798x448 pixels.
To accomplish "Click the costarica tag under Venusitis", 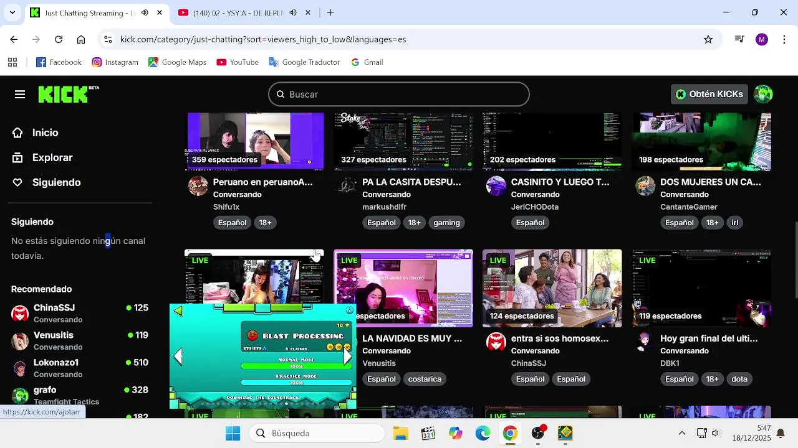I will (x=425, y=379).
